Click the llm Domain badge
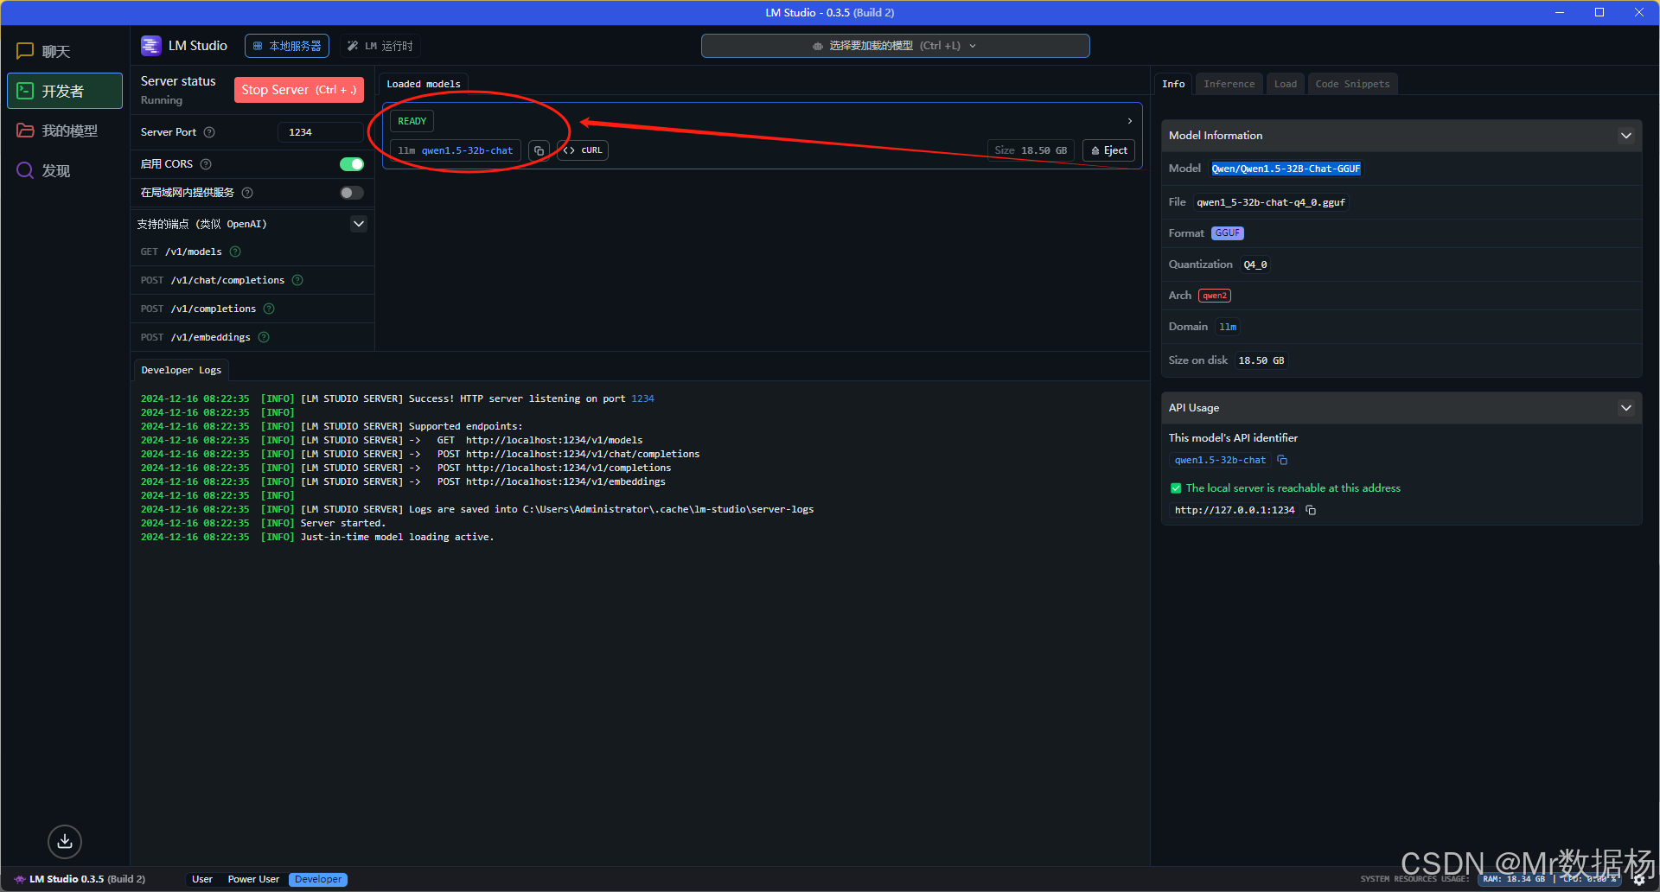Screen dimensions: 1660x892 tap(1228, 327)
